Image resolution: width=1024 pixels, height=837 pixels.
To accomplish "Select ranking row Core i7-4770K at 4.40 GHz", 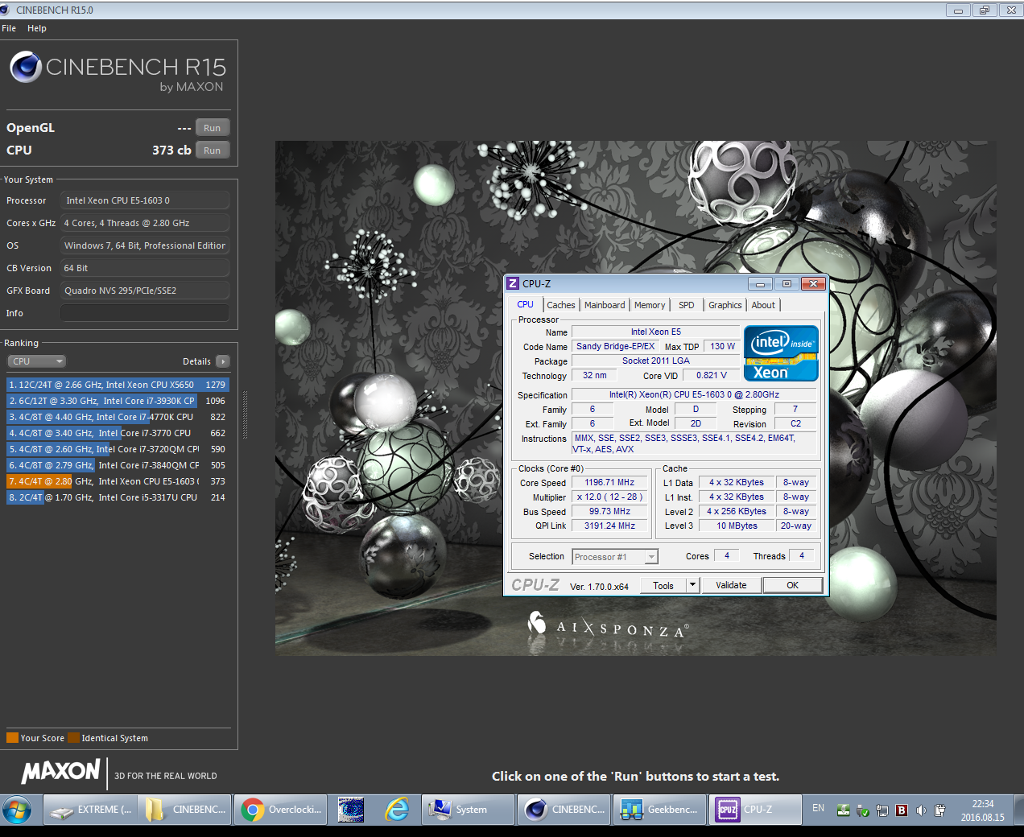I will 118,417.
